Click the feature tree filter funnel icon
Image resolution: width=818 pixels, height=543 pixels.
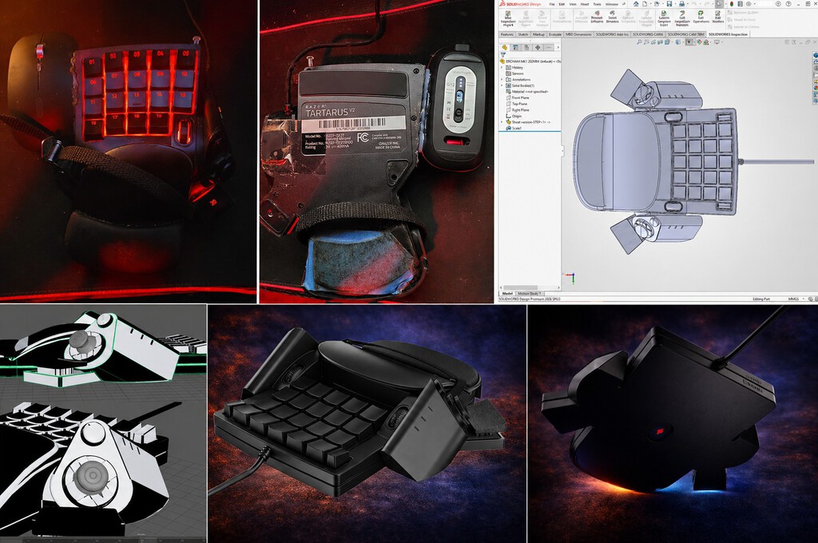tap(503, 54)
